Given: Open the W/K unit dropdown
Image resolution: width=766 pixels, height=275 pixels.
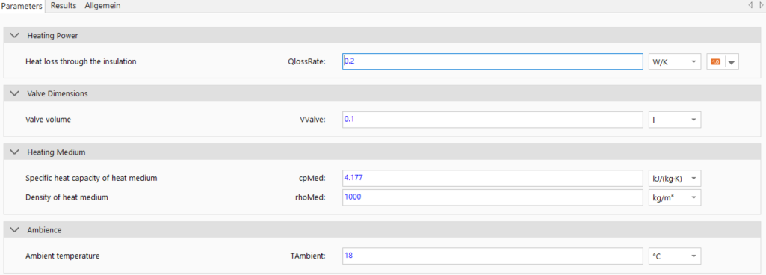Looking at the screenshot, I should click(x=675, y=61).
